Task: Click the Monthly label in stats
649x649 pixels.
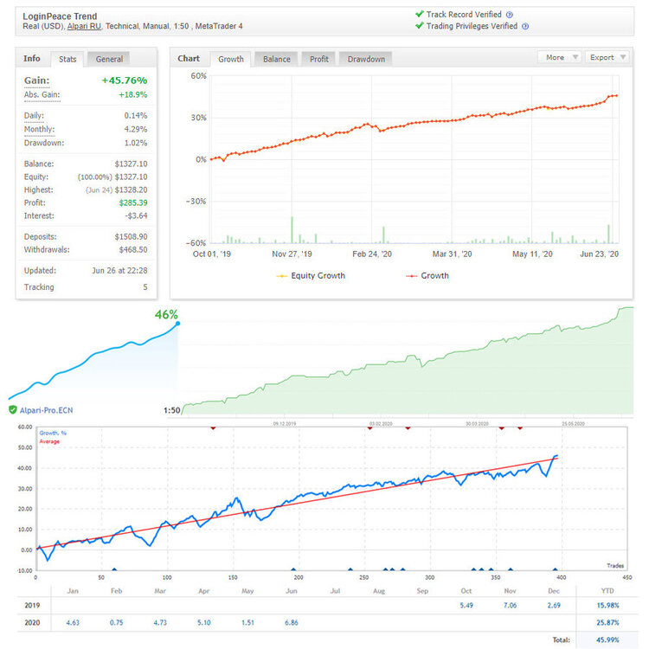Action: point(39,129)
